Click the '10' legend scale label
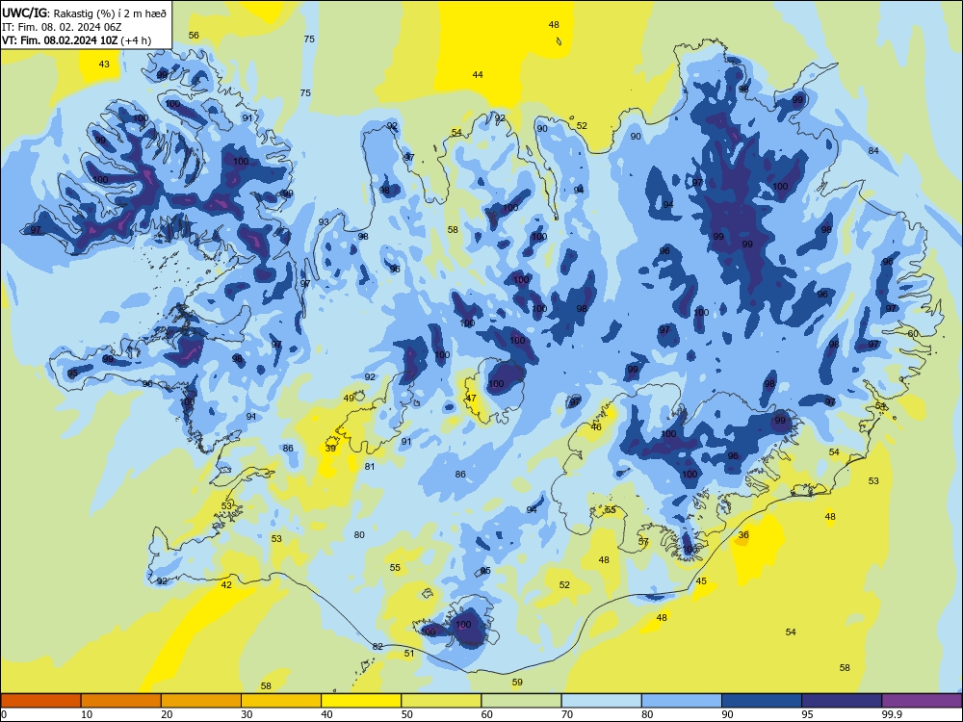Viewport: 963px width, 722px height. point(87,714)
